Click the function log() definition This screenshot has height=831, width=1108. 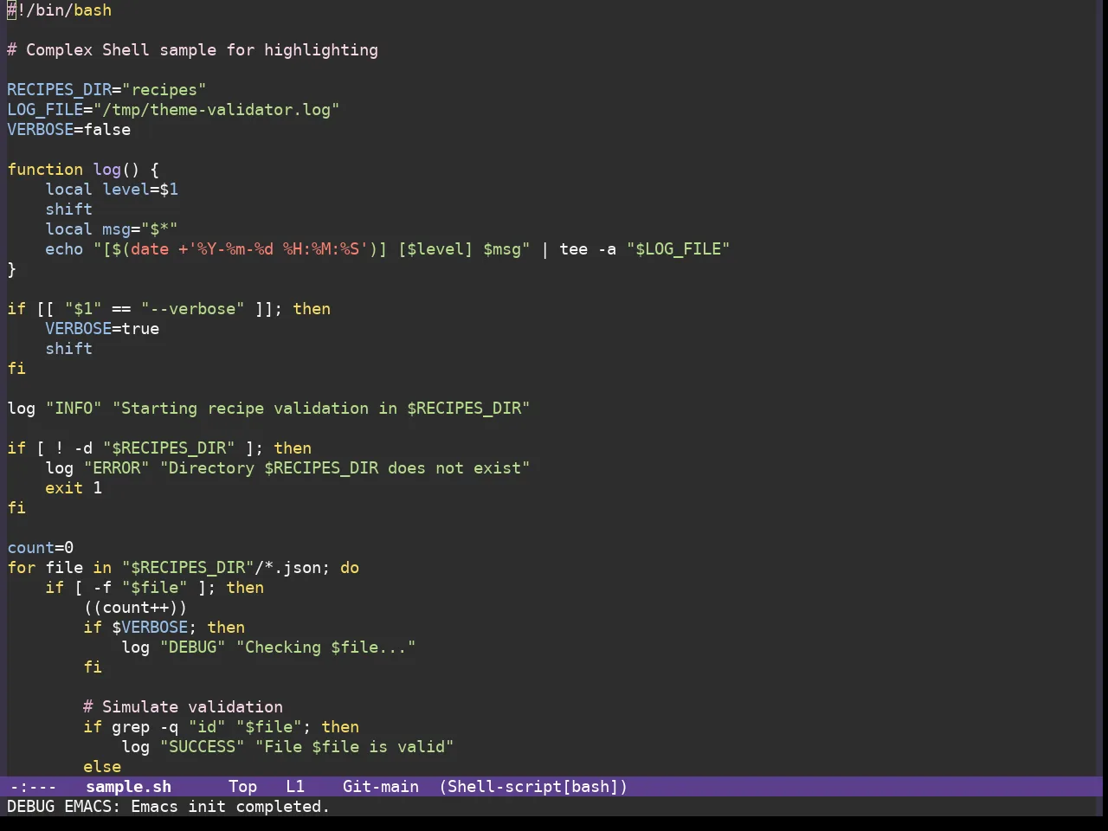[83, 170]
